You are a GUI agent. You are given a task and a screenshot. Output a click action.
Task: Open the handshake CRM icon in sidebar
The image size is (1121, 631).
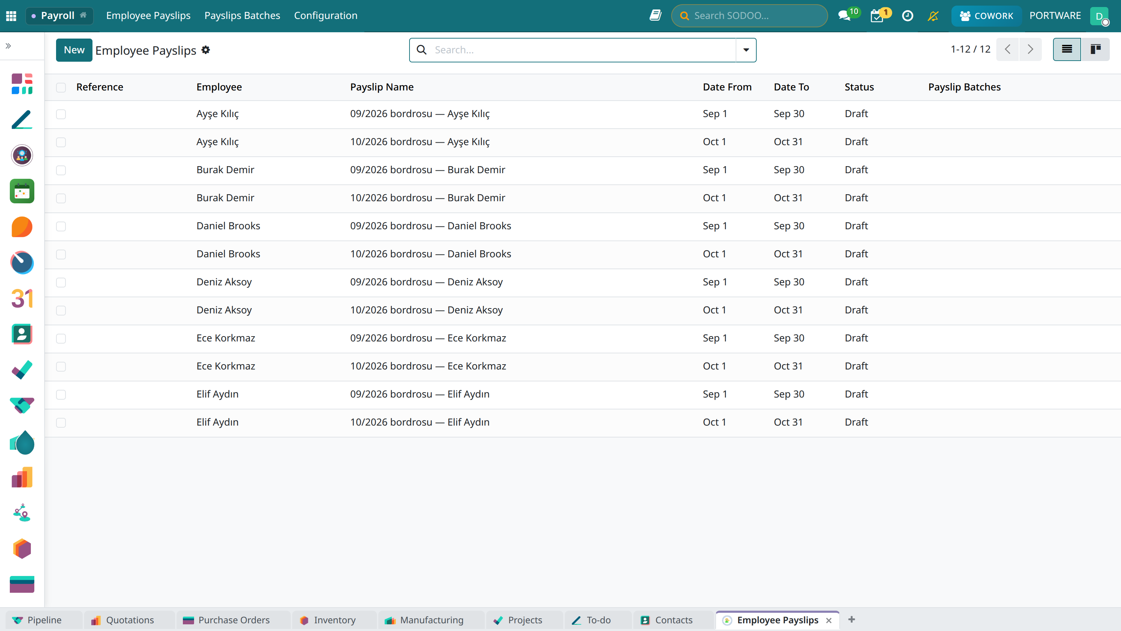coord(22,406)
